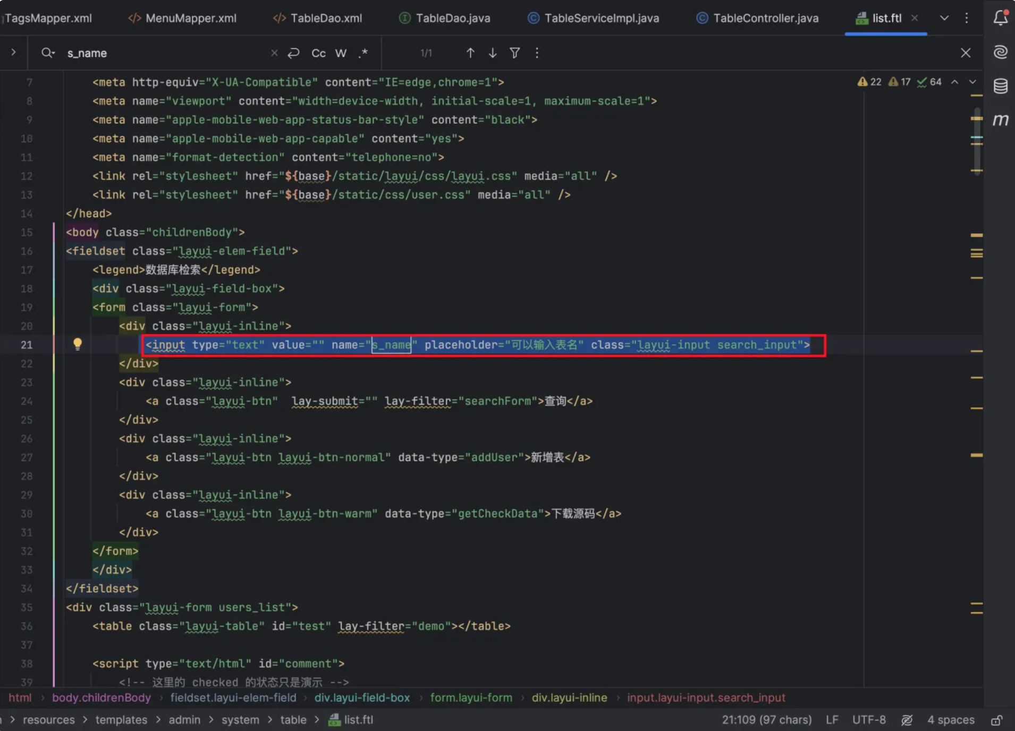Switch to the TableDao.java tab
Viewport: 1015px width, 731px height.
point(444,18)
